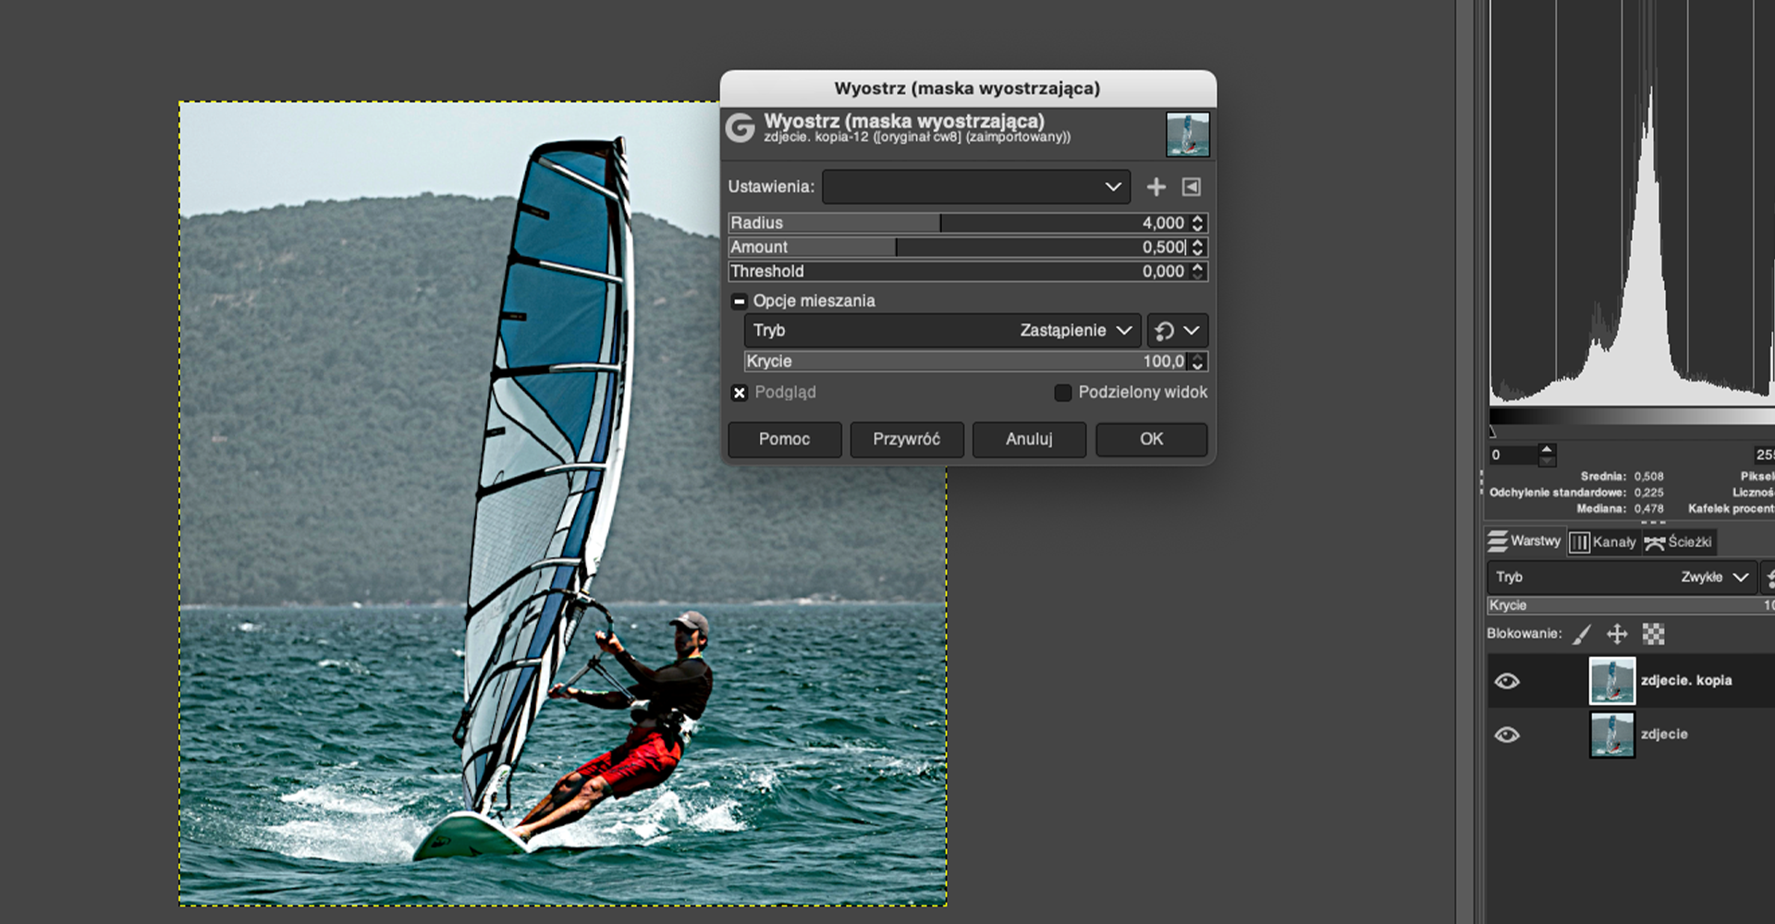The image size is (1775, 924).
Task: Increase histogram low value with stepper
Action: [1547, 449]
